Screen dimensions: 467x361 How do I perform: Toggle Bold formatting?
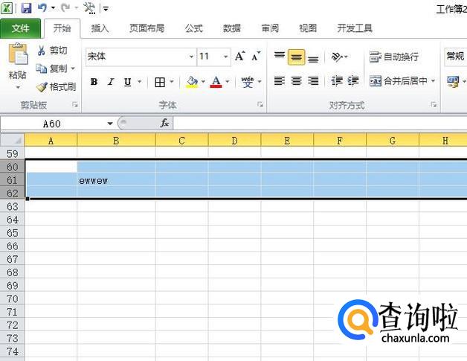coord(94,82)
